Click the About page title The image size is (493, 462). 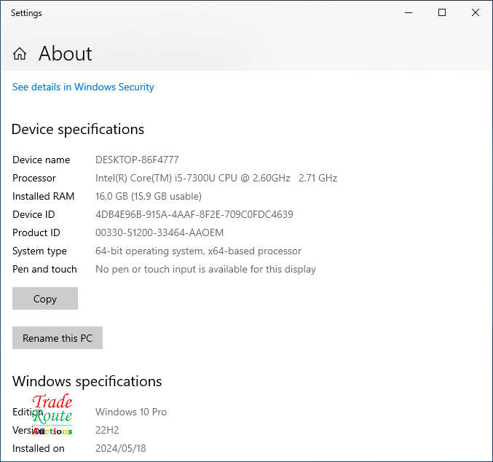tap(65, 54)
